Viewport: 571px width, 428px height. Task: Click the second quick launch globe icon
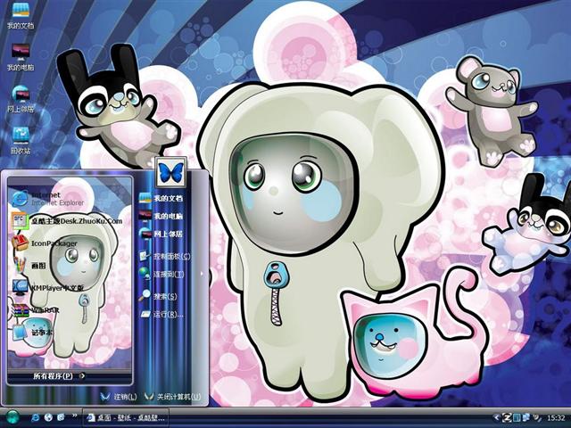click(48, 417)
